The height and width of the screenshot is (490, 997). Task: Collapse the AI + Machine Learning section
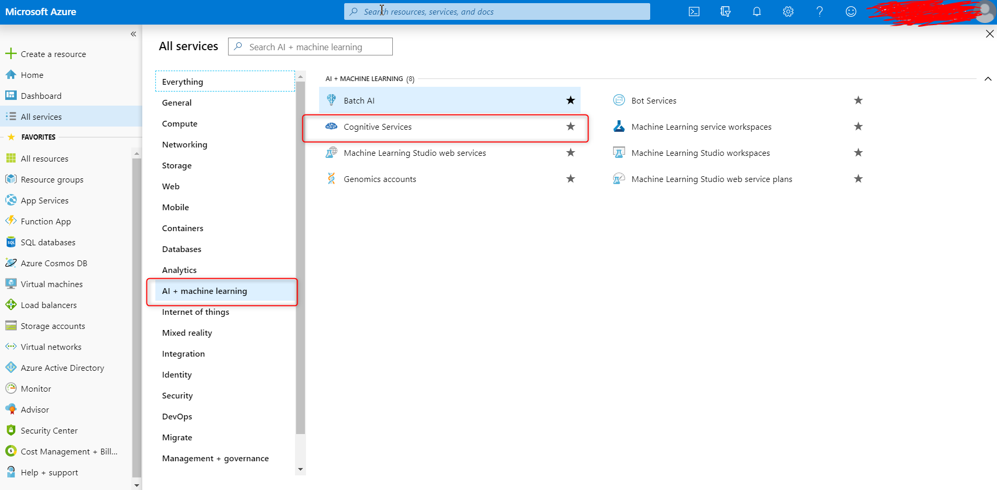click(x=989, y=78)
